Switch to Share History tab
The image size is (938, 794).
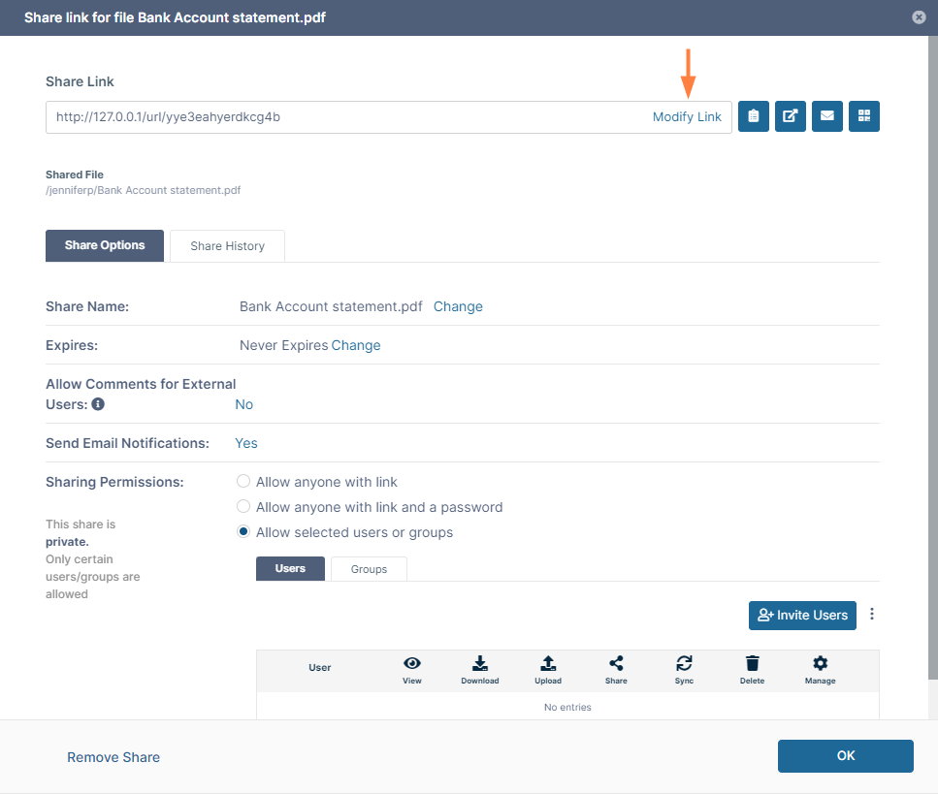coord(227,246)
